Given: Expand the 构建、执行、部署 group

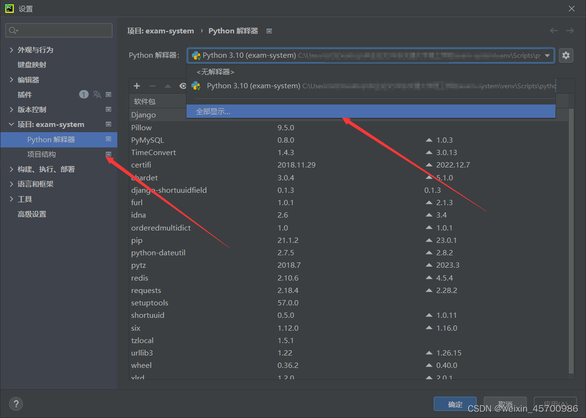Looking at the screenshot, I should pyautogui.click(x=11, y=169).
